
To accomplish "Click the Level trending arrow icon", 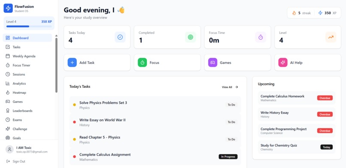I will [x=331, y=37].
